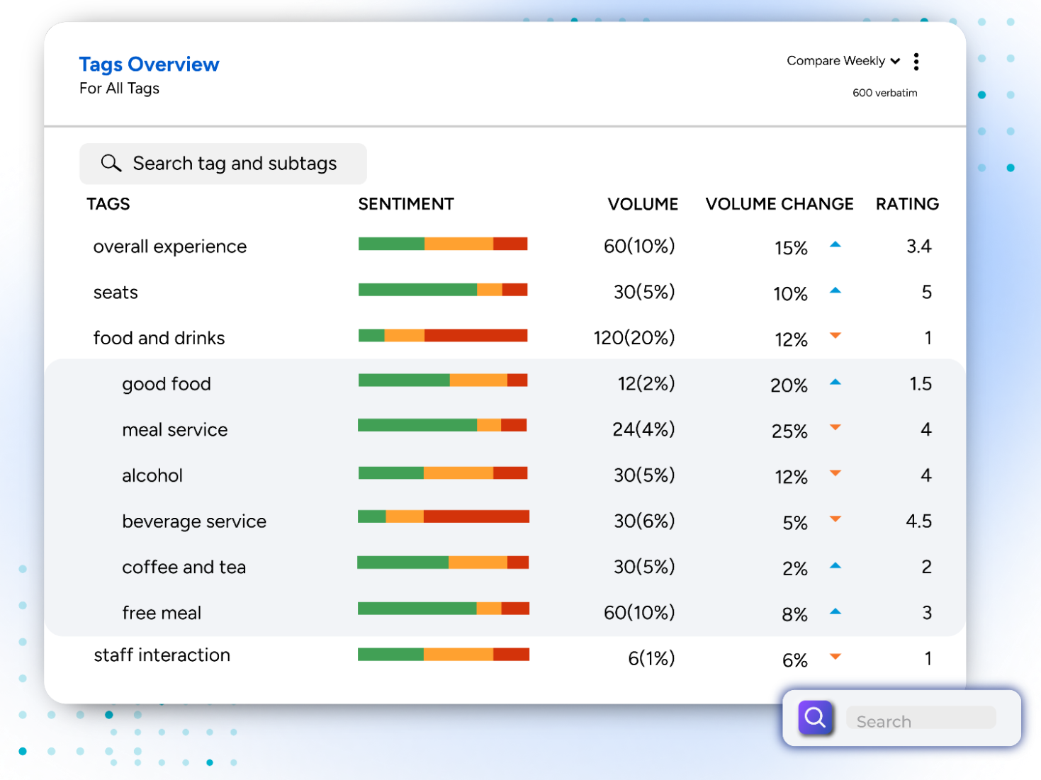Click the up arrow next to free meal's volume change
This screenshot has width=1041, height=780.
click(x=836, y=610)
